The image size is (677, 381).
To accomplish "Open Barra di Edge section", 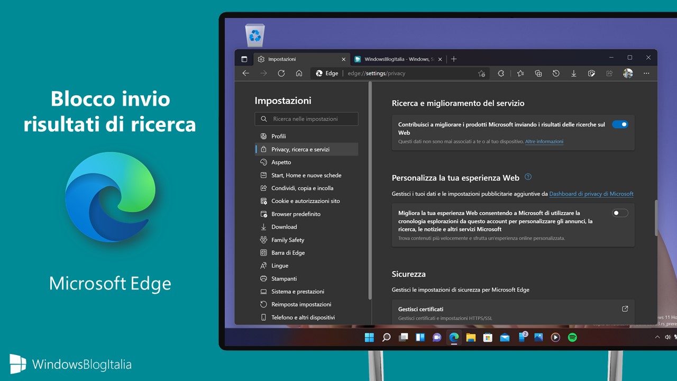I will coord(306,253).
